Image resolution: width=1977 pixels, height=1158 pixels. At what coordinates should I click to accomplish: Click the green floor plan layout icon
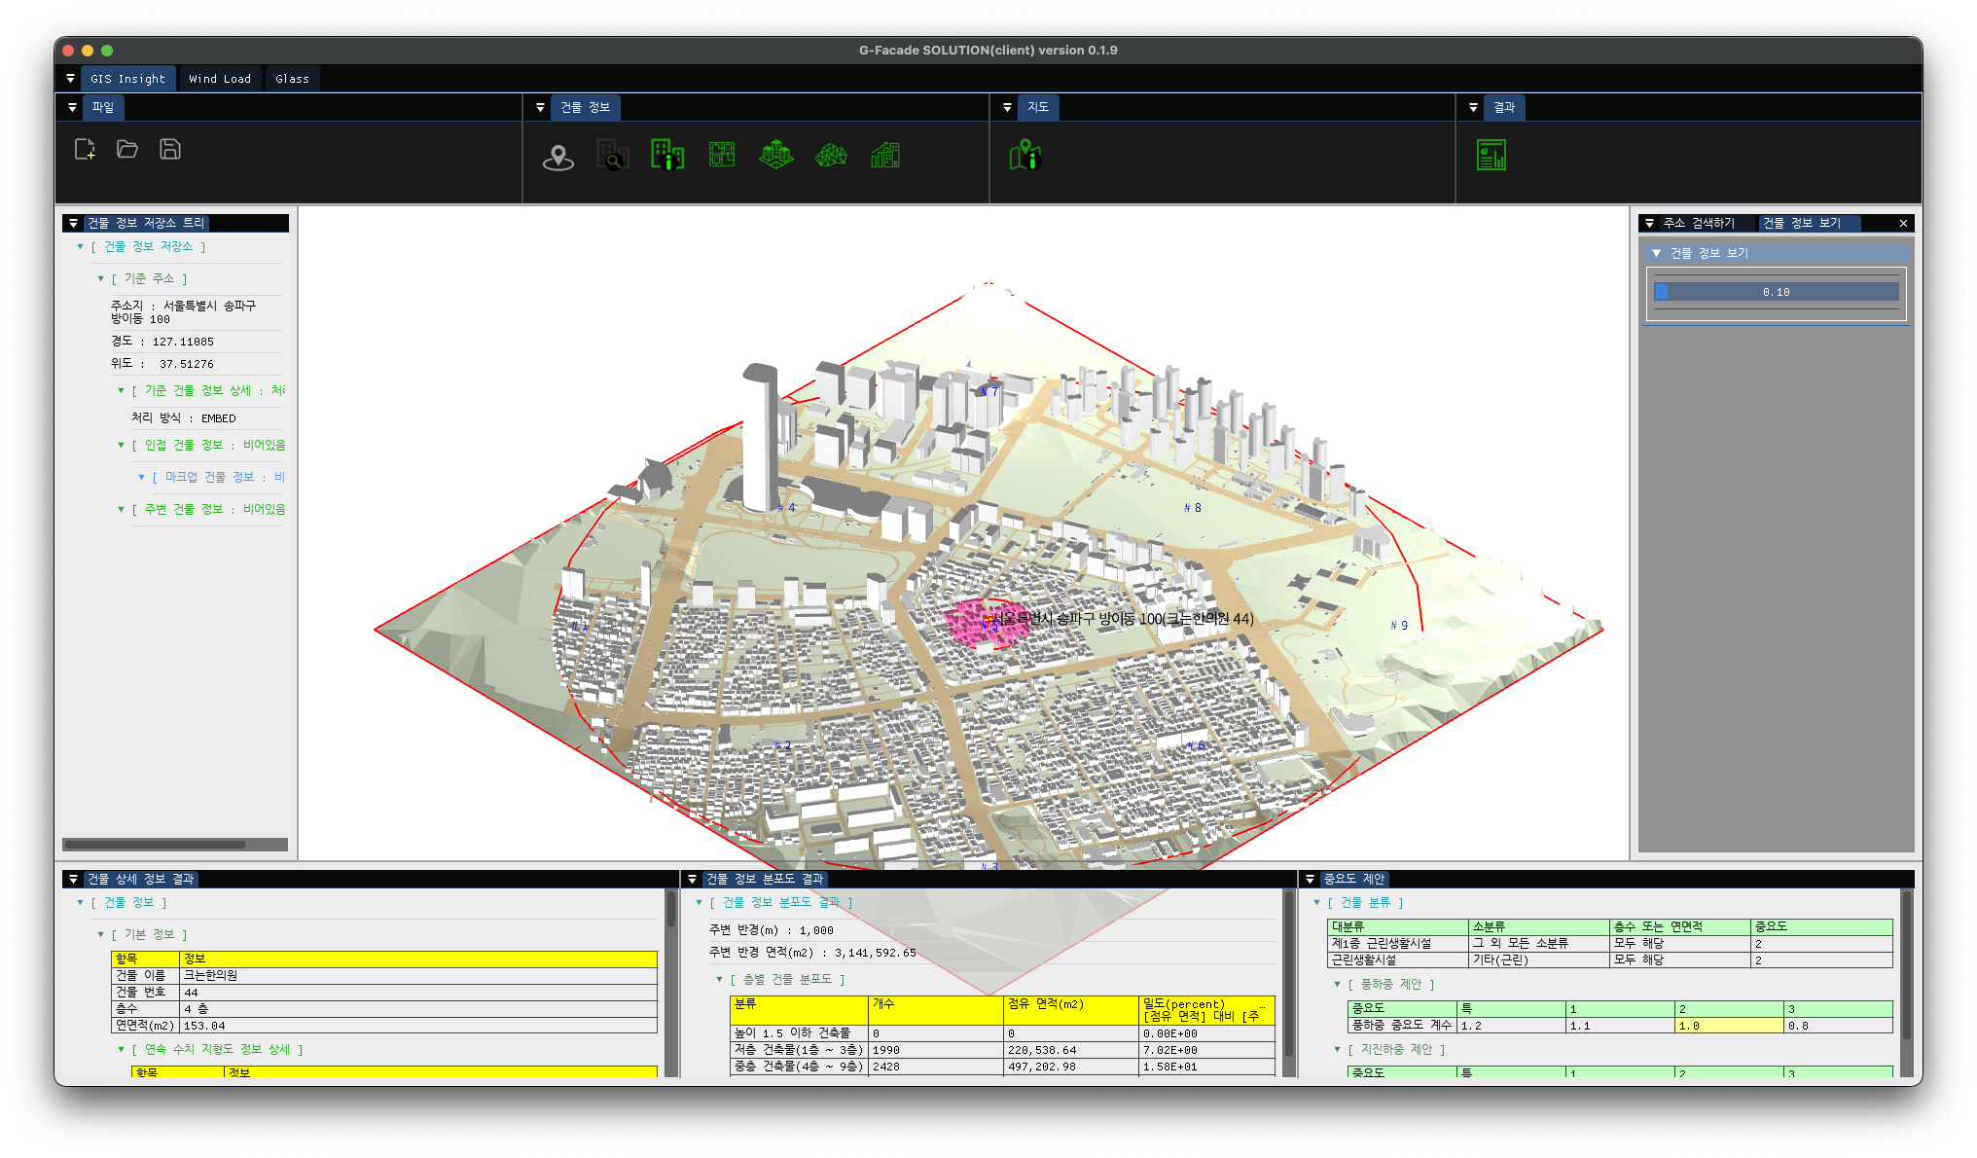point(722,155)
